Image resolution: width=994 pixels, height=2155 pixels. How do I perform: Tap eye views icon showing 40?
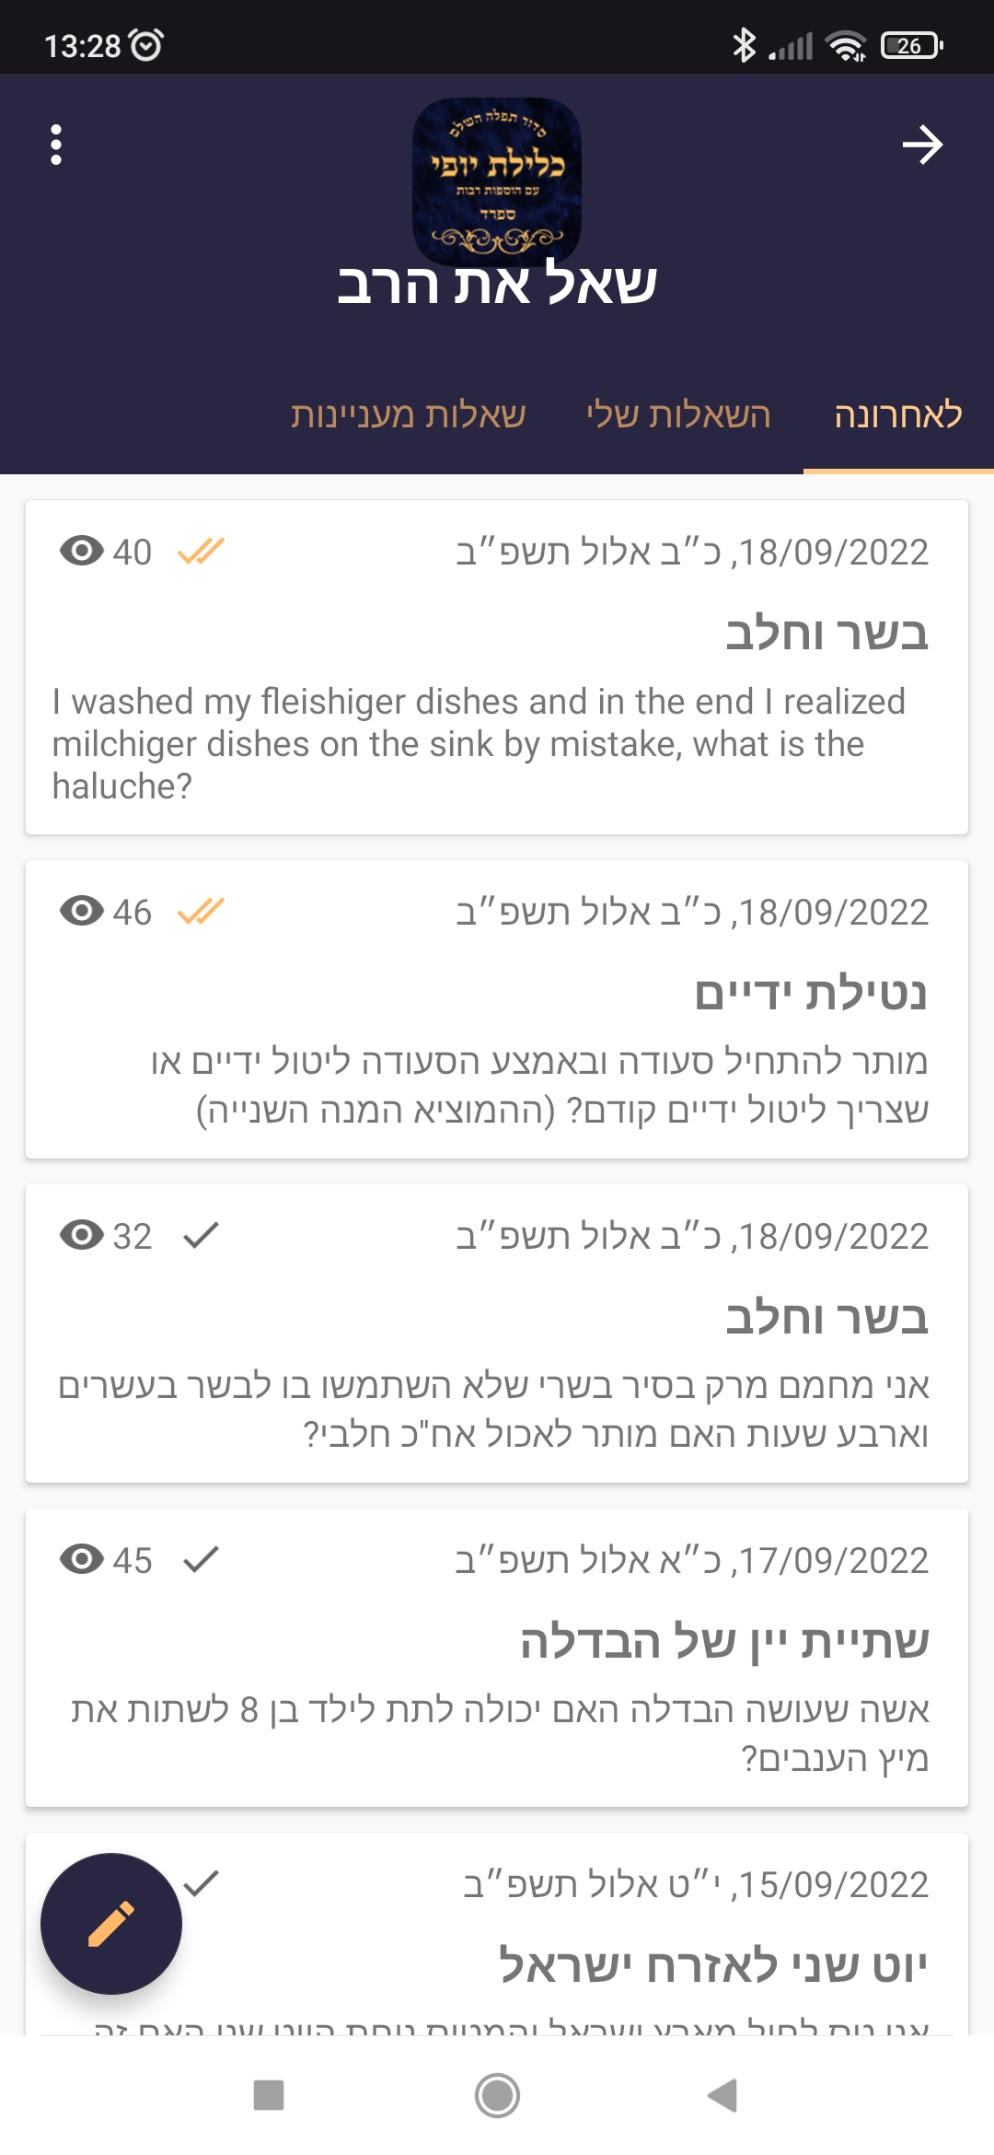[82, 551]
